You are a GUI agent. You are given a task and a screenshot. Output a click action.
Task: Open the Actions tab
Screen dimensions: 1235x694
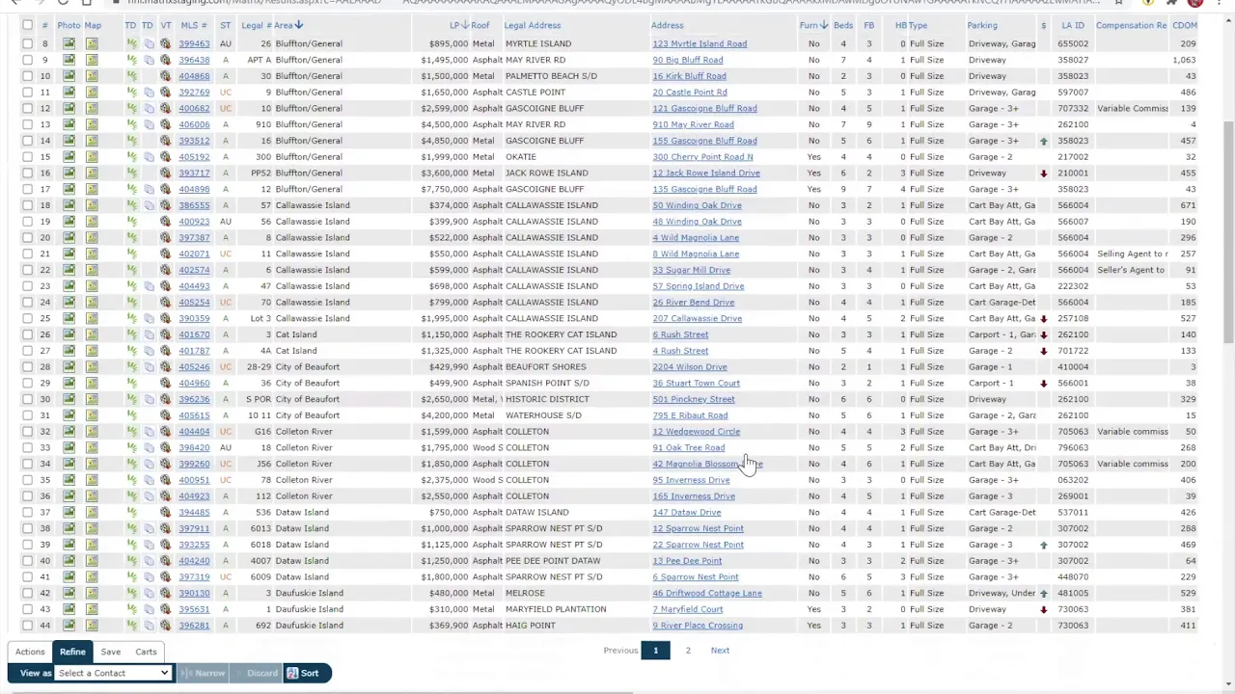coord(30,652)
